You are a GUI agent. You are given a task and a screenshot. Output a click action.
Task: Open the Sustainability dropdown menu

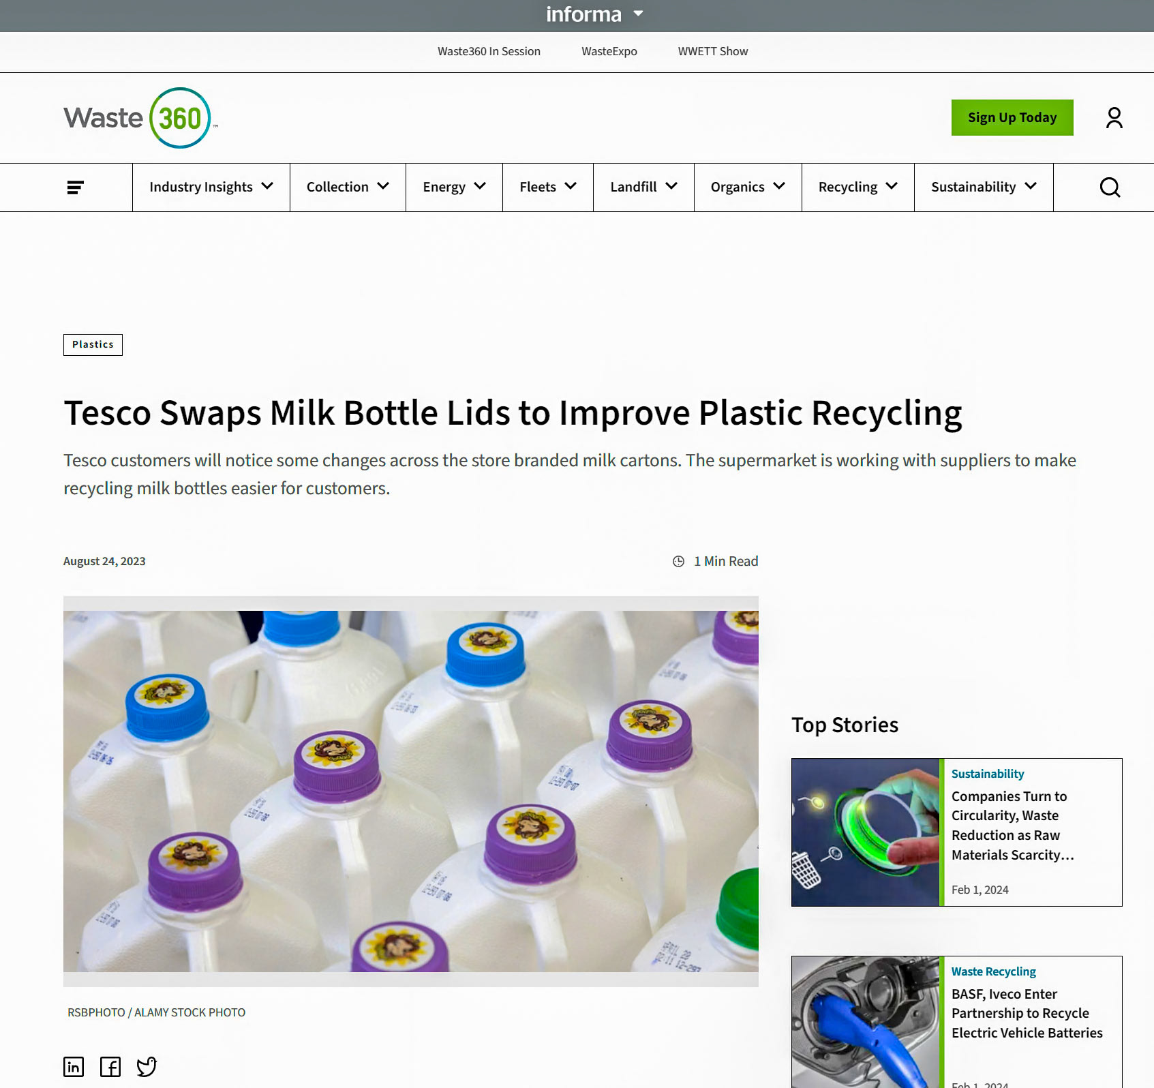point(984,187)
